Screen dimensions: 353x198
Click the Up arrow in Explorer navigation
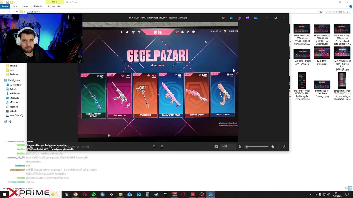point(17,12)
